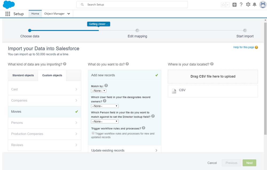Open the user profile avatar
The width and height of the screenshot is (267, 170).
[263, 5]
